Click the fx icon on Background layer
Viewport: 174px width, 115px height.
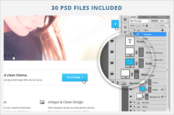[162, 97]
